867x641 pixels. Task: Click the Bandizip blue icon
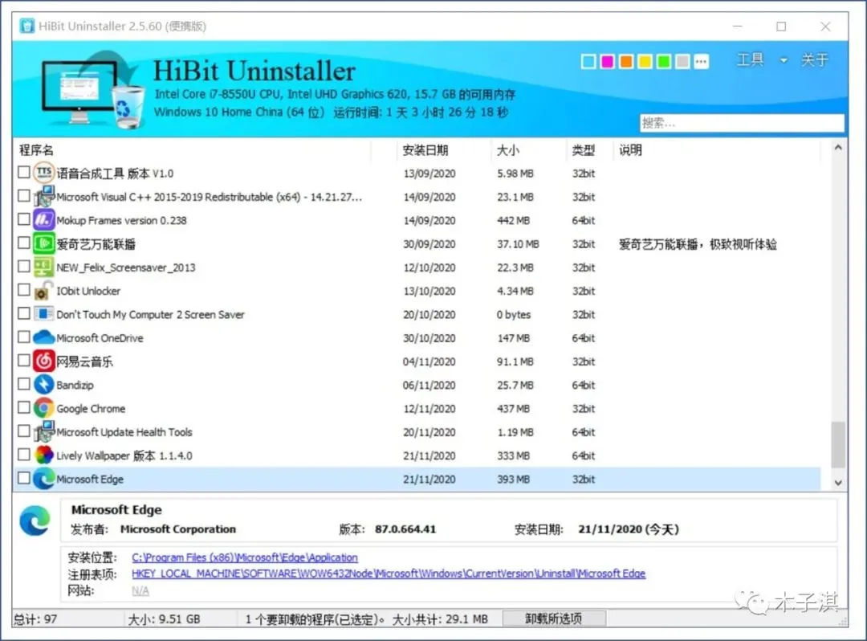[x=43, y=385]
